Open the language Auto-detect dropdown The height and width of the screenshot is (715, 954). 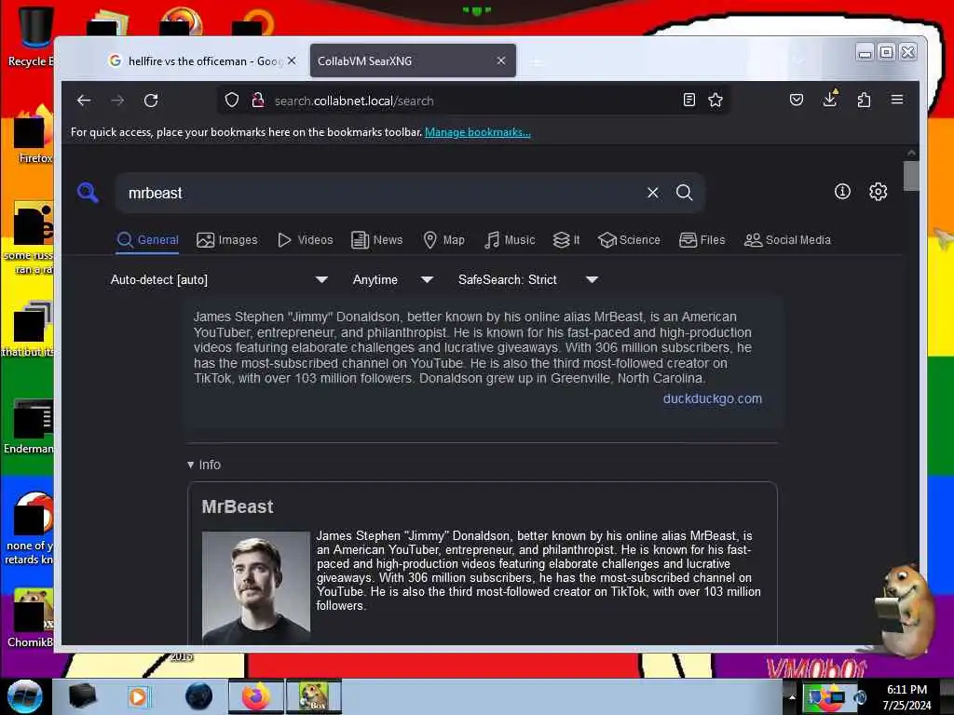tap(219, 279)
